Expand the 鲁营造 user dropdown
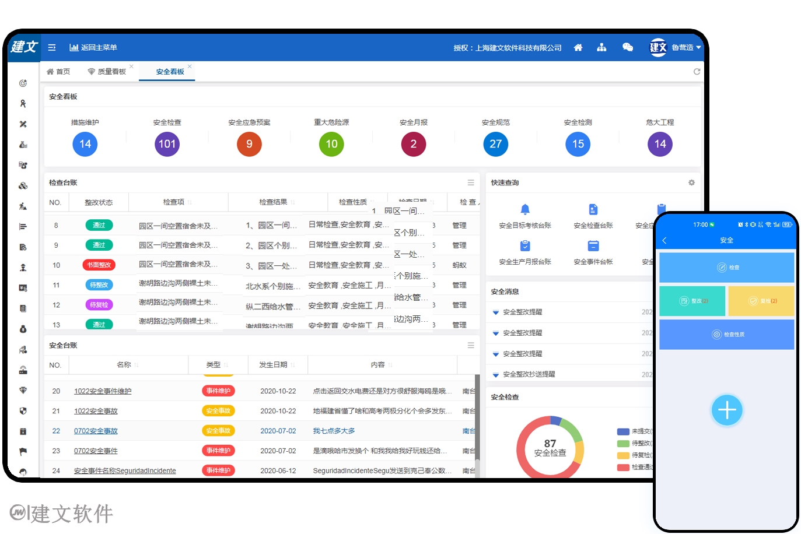This screenshot has height=534, width=801. [686, 48]
